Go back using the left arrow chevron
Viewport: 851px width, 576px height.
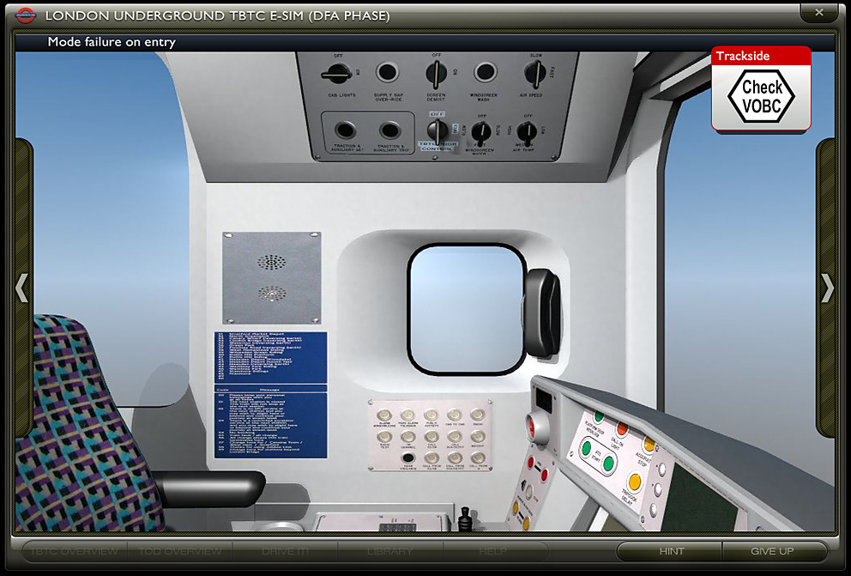click(x=23, y=288)
